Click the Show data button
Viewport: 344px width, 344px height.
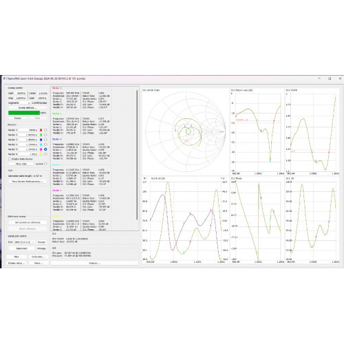point(21,164)
